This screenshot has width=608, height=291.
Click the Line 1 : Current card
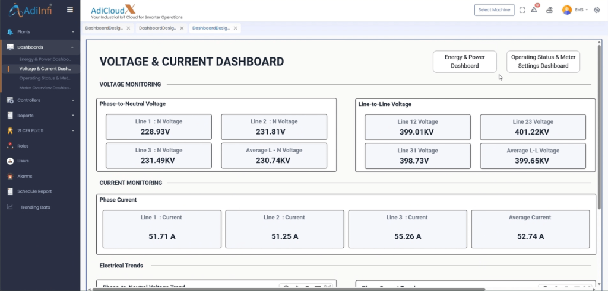pos(162,229)
